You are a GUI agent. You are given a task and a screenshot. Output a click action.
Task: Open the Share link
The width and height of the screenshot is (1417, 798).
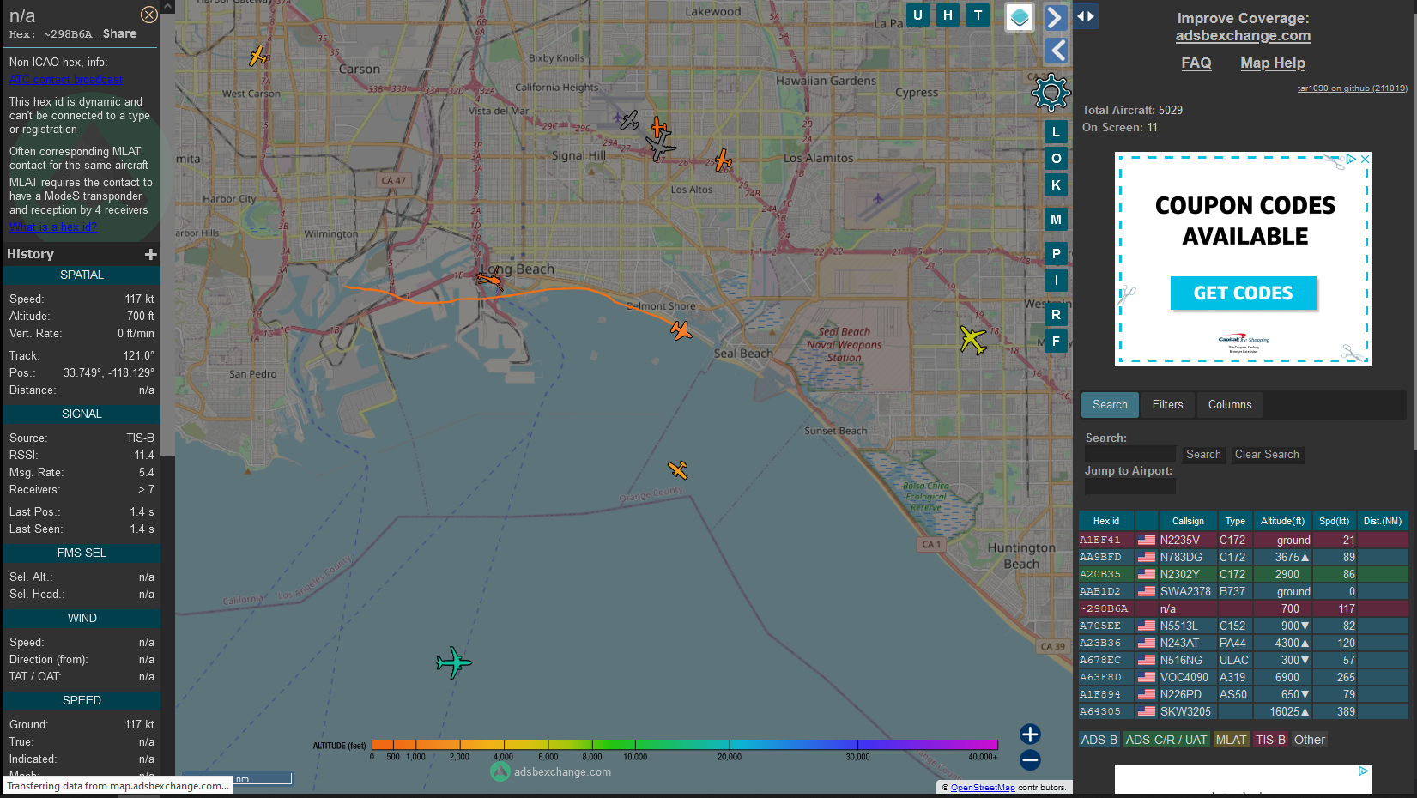(119, 34)
